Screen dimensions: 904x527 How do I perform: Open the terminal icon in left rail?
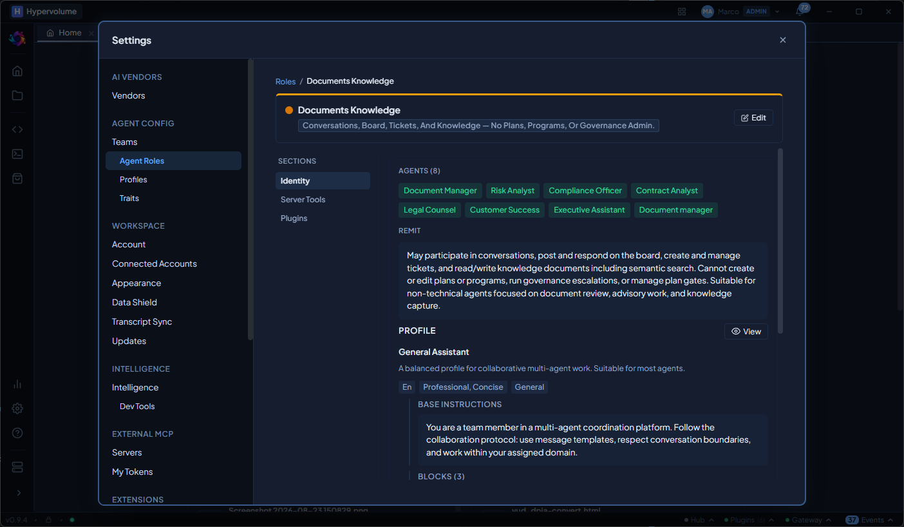17,153
